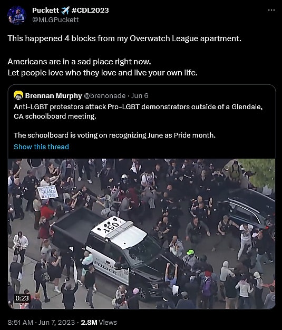Open Puckett's profile avatar
Screen dimensions: 282x330
click(x=17, y=15)
